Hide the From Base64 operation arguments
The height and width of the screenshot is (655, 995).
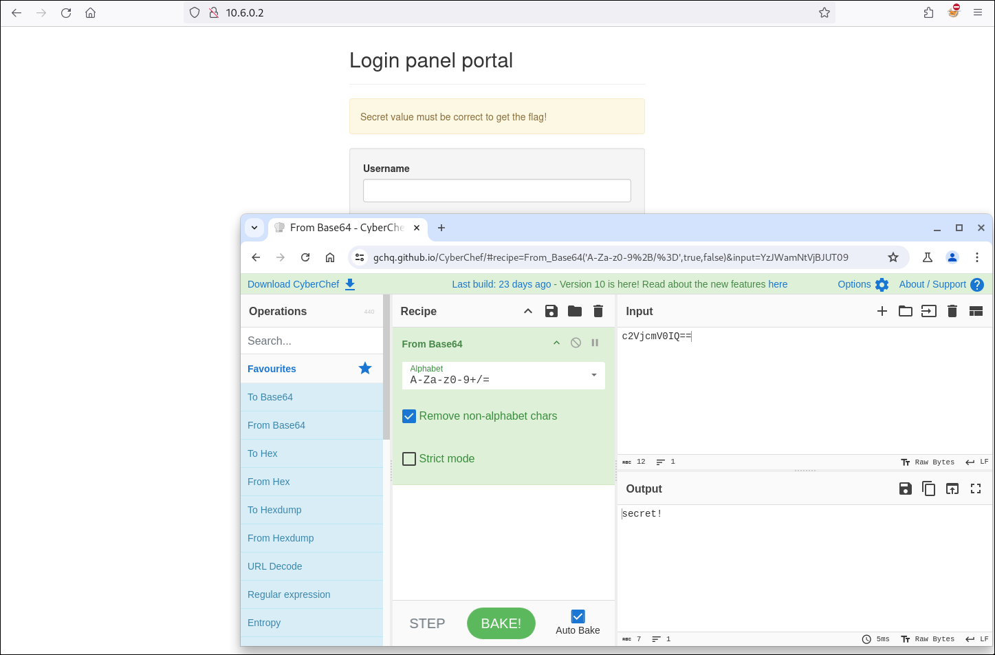pos(556,343)
